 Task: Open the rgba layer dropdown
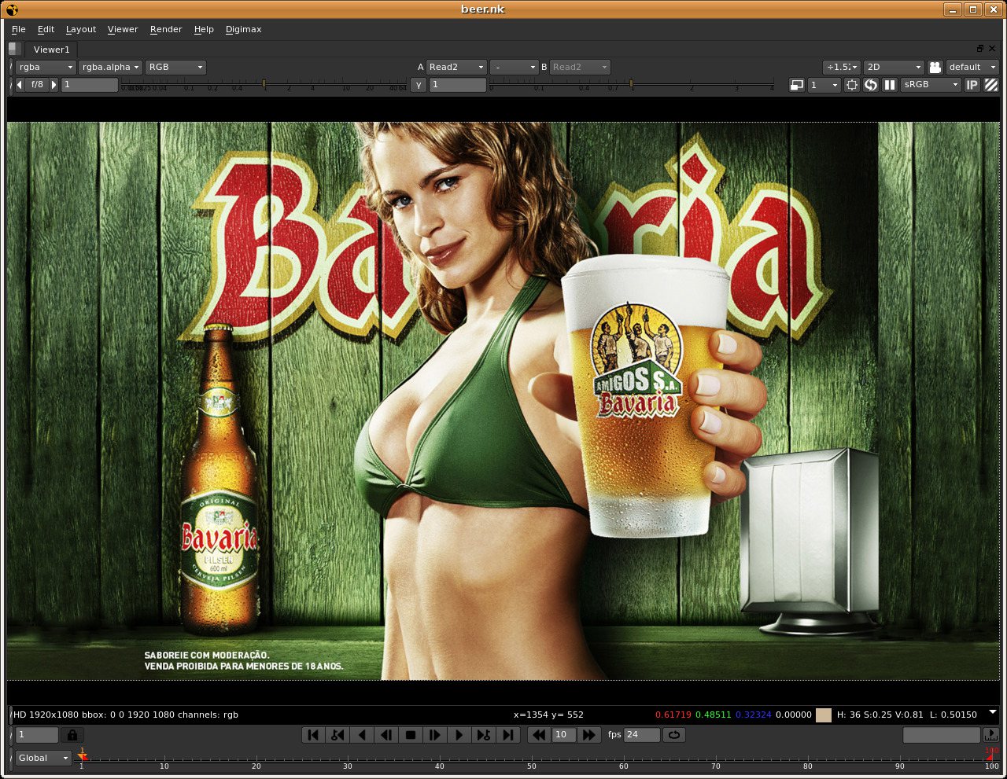tap(46, 67)
